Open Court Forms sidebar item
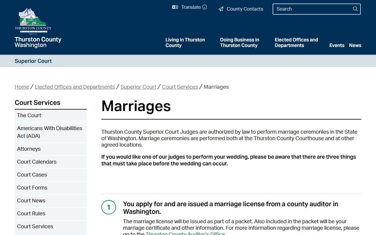Screen dimensions: 376x235 click(51, 188)
